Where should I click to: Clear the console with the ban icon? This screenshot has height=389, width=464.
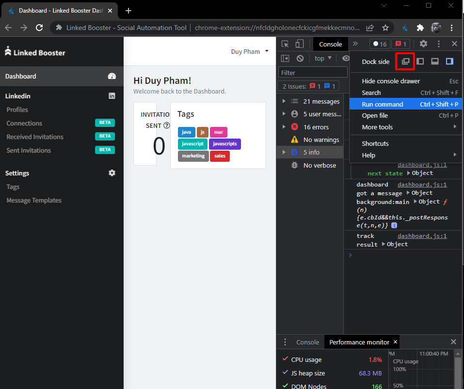[300, 59]
